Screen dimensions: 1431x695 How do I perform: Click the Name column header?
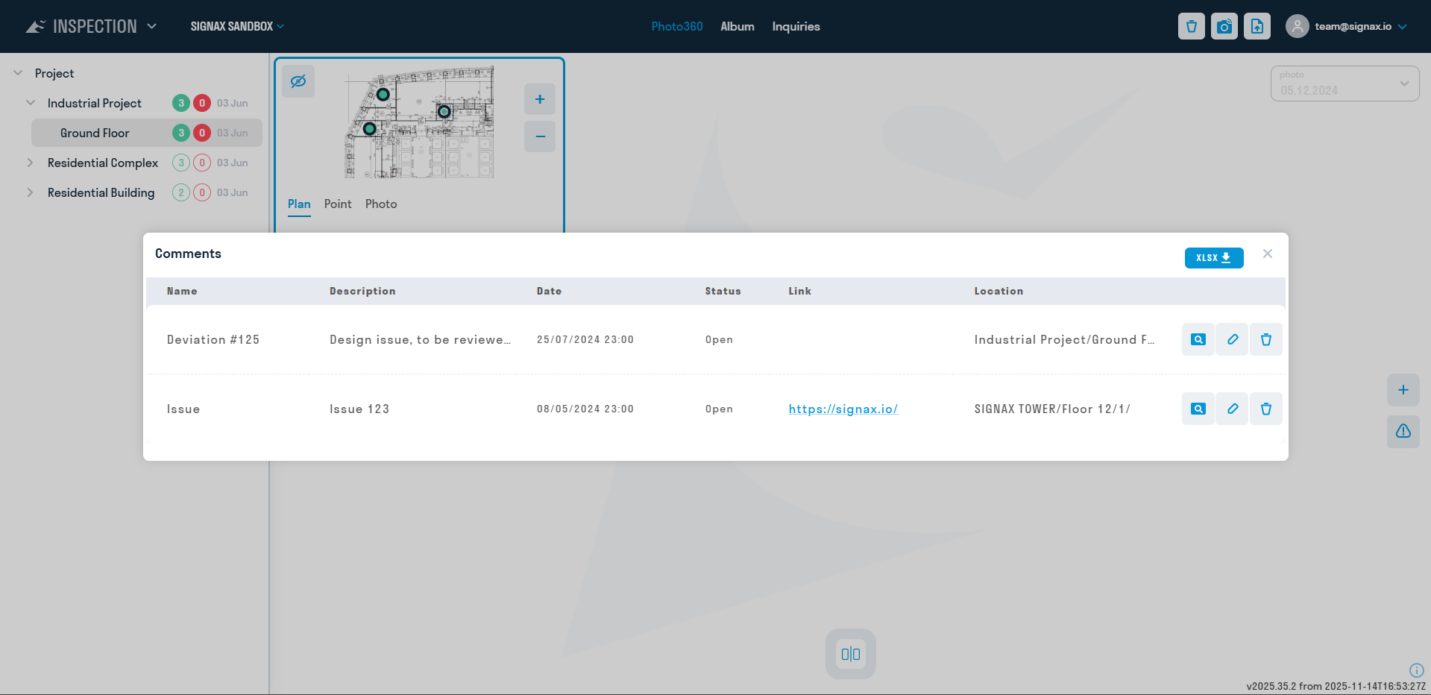tap(182, 291)
